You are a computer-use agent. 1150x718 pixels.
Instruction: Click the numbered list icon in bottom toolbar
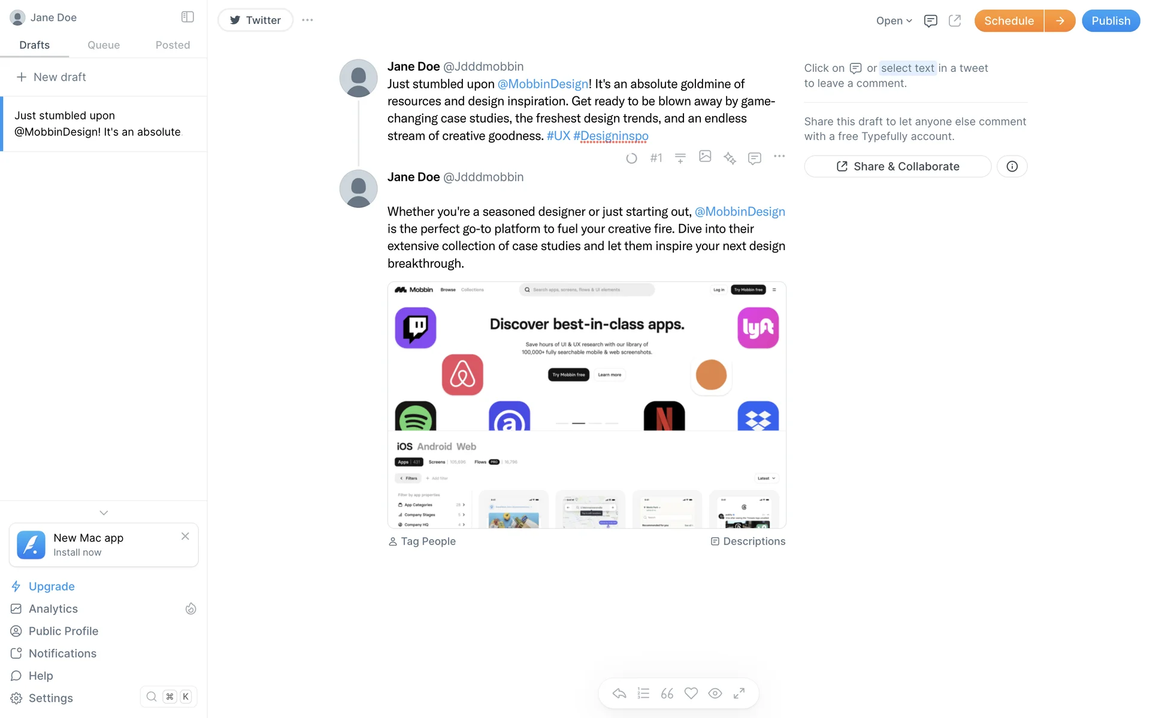[643, 693]
